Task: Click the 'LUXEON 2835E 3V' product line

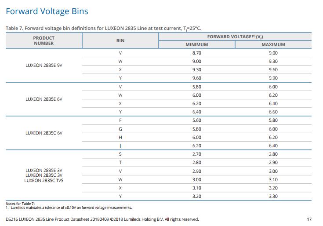Action: (x=44, y=170)
